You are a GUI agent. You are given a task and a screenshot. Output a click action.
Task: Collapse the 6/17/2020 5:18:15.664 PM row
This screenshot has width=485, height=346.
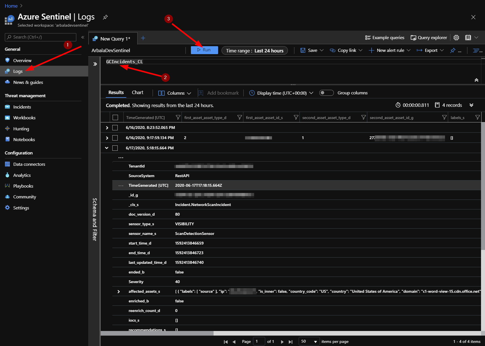(x=107, y=148)
